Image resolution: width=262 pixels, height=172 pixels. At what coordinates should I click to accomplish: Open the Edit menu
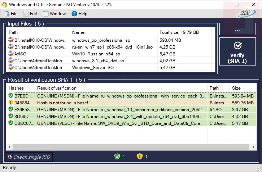pos(30,14)
